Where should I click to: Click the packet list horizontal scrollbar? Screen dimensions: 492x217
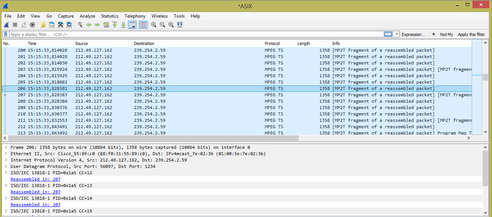pyautogui.click(x=150, y=138)
